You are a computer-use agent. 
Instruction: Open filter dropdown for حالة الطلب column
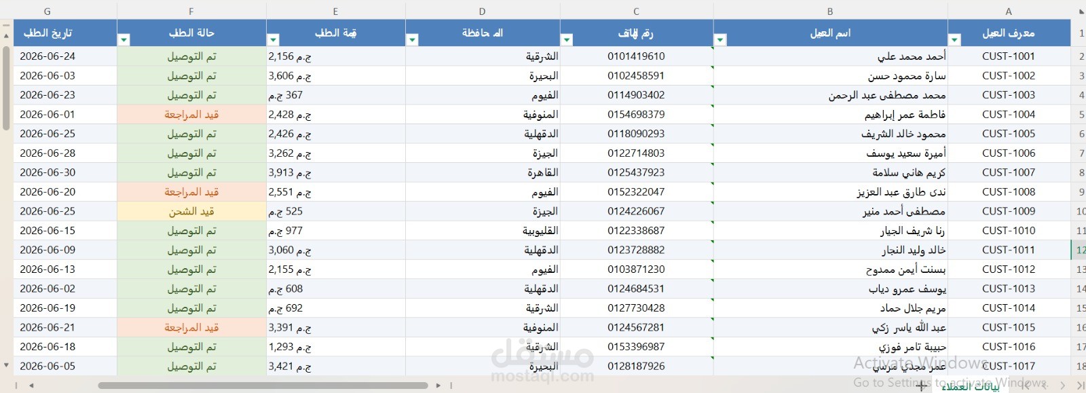(x=124, y=40)
